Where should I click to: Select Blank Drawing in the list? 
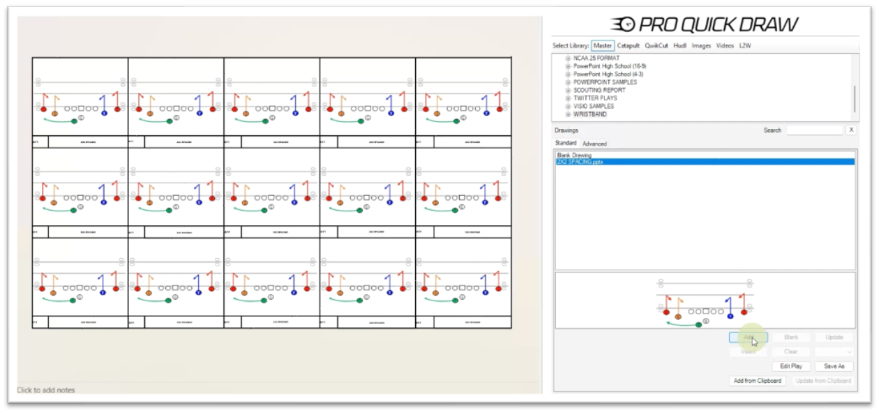(x=574, y=155)
